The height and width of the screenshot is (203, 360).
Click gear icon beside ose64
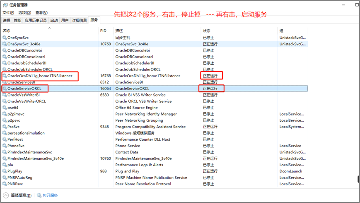click(5, 107)
